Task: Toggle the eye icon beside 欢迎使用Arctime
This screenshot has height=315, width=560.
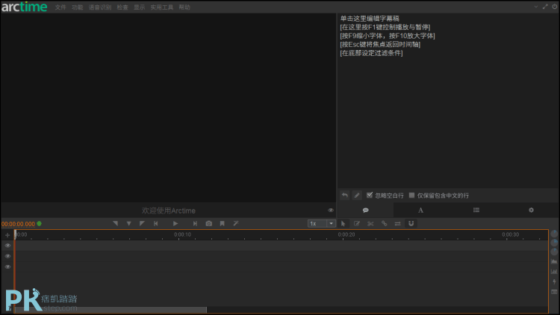Action: click(331, 210)
